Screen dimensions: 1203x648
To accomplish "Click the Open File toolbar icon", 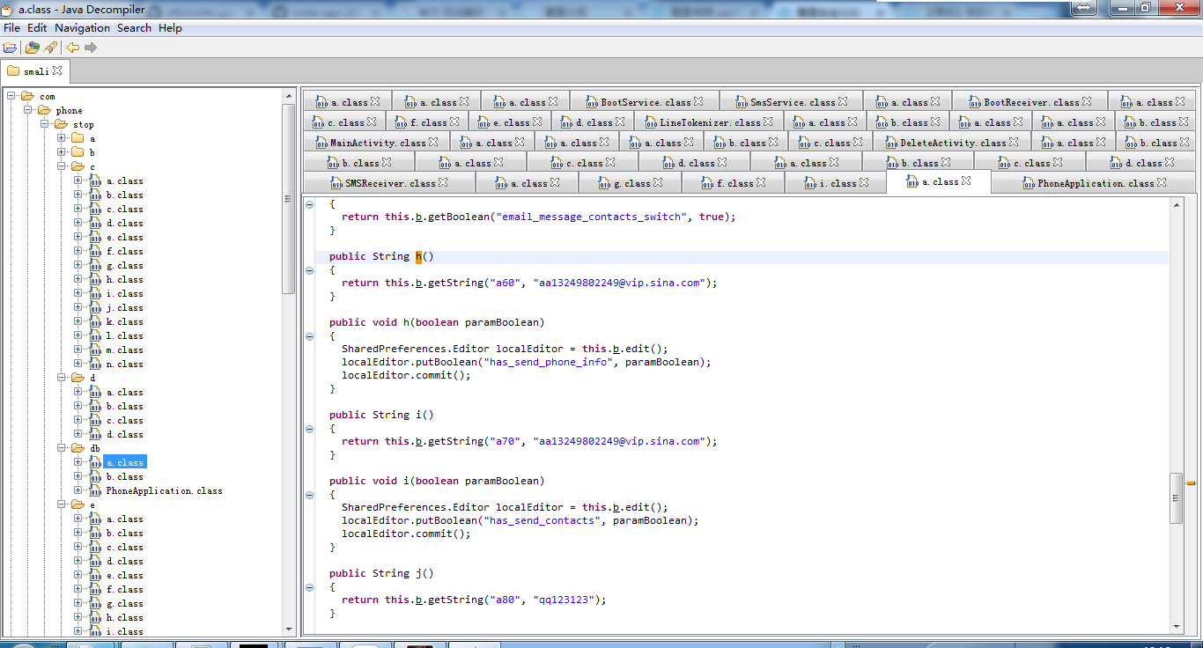I will (10, 48).
